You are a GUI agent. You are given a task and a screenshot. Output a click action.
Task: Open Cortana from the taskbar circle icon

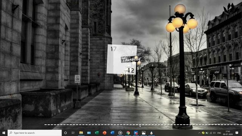coord(65,133)
